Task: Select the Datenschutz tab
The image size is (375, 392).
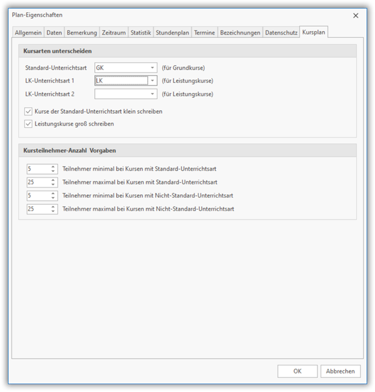Action: tap(281, 33)
